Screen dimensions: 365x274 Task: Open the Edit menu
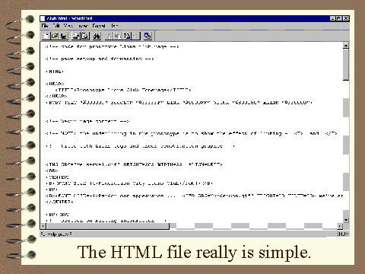pyautogui.click(x=56, y=26)
